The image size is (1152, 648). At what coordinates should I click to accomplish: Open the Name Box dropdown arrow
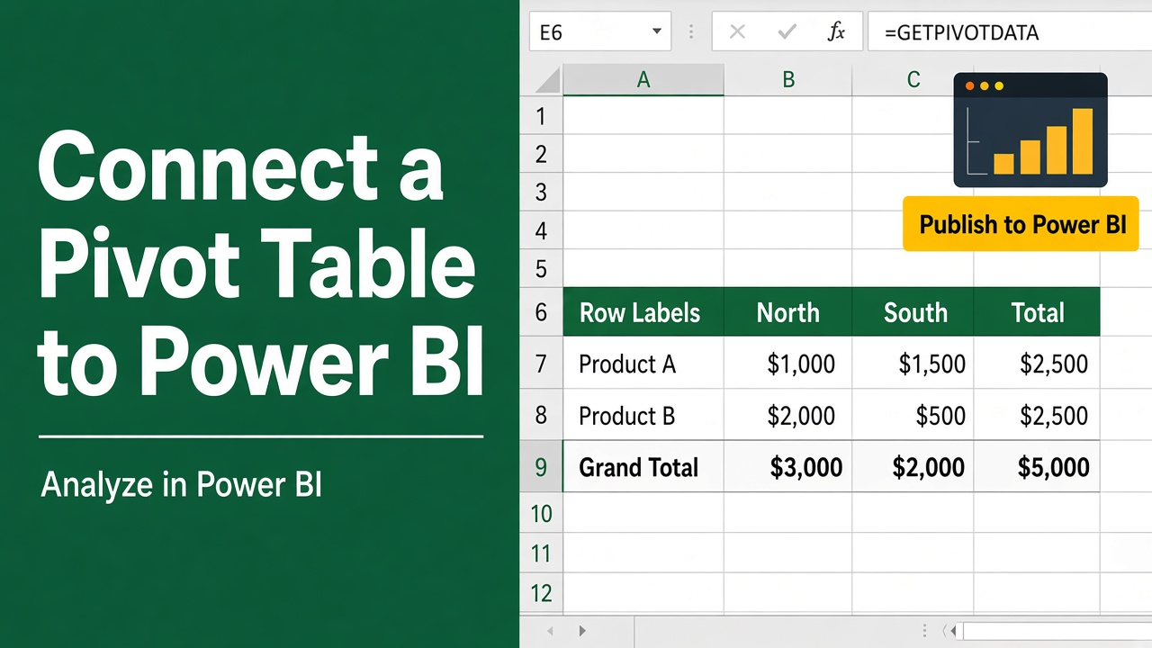(x=656, y=33)
